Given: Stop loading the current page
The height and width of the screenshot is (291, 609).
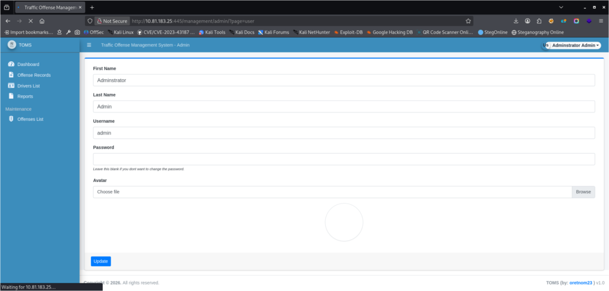Looking at the screenshot, I should (x=31, y=21).
